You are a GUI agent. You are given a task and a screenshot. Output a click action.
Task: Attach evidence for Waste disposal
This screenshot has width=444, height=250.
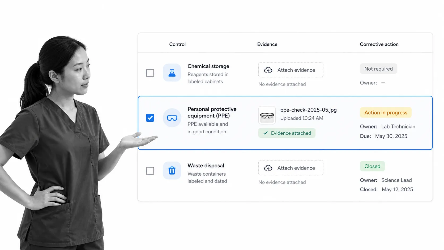click(x=291, y=168)
